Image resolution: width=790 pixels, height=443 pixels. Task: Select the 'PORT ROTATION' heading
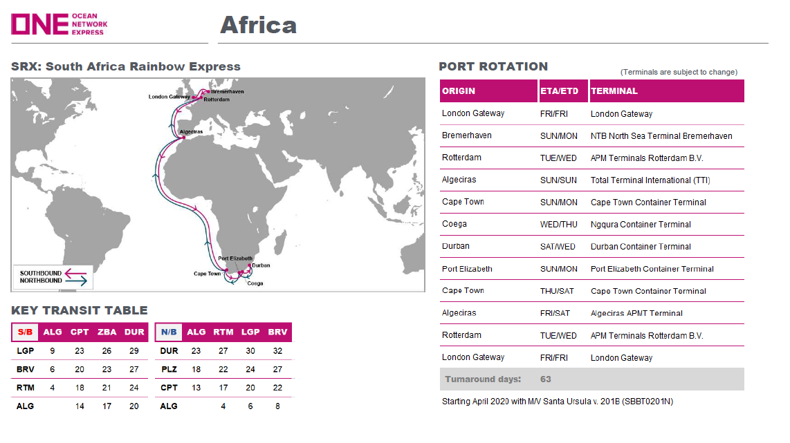[493, 66]
